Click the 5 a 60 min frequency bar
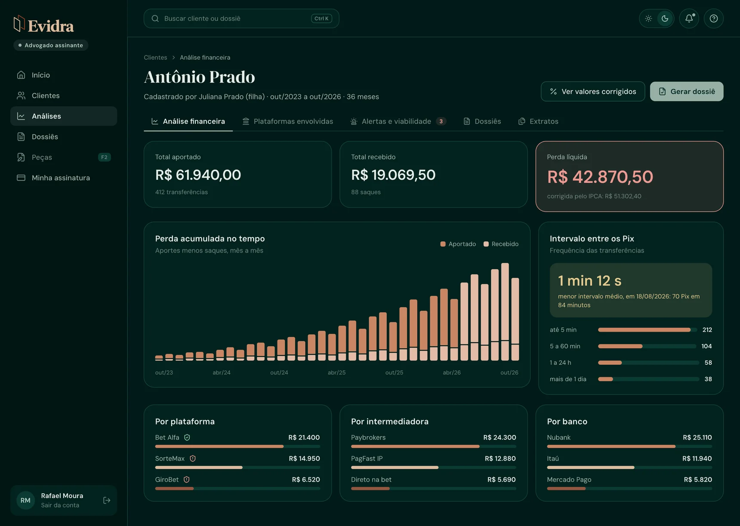This screenshot has height=526, width=740. tap(647, 346)
